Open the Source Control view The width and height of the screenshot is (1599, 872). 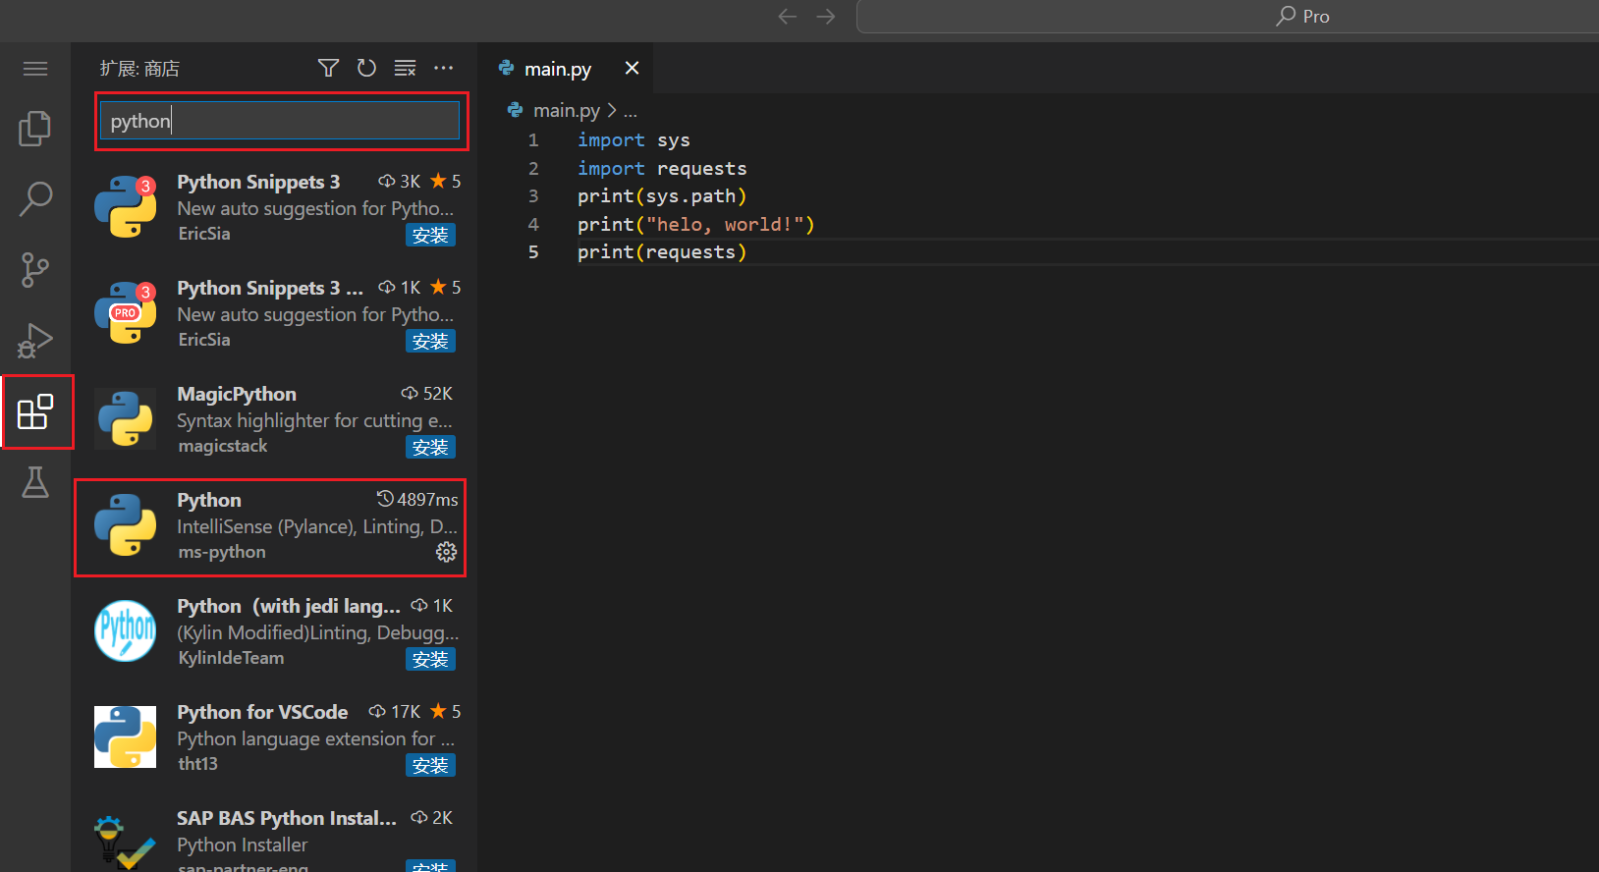[35, 270]
